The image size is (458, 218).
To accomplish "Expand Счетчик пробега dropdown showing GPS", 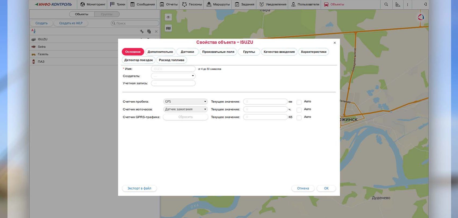I will [185, 102].
